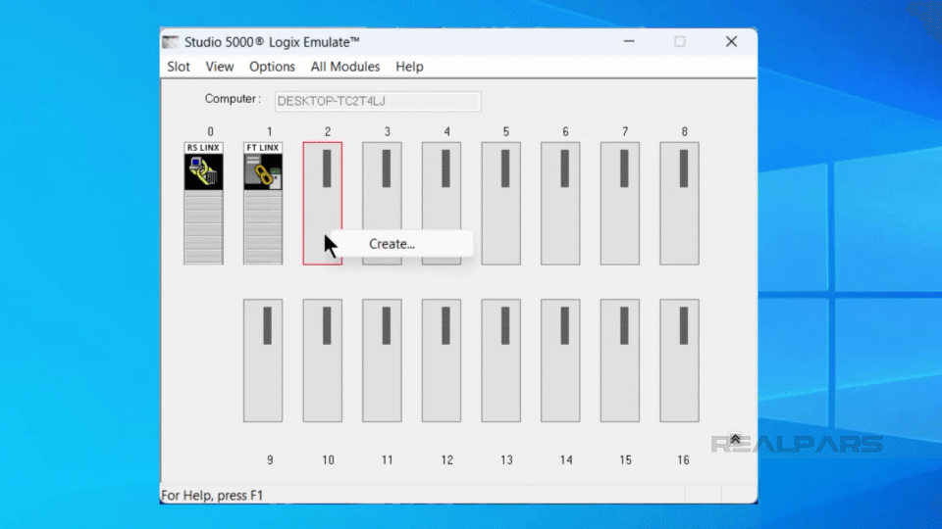942x529 pixels.
Task: Select empty chassis slot 15
Action: point(620,361)
